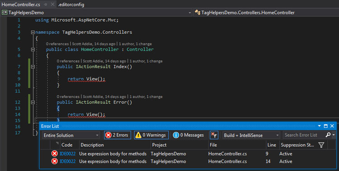
Task: Open the TagHelpersDemo.Controllers.HomeController type dropdown
Action: pyautogui.click(x=266, y=13)
